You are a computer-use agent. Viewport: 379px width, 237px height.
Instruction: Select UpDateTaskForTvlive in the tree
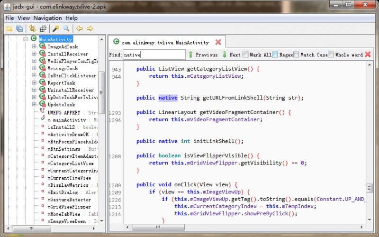[72, 97]
